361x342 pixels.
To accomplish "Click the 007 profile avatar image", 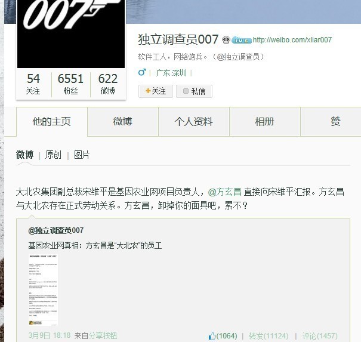I will [71, 33].
